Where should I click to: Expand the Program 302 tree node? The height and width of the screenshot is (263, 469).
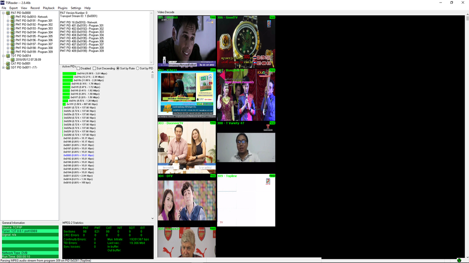(x=8, y=24)
